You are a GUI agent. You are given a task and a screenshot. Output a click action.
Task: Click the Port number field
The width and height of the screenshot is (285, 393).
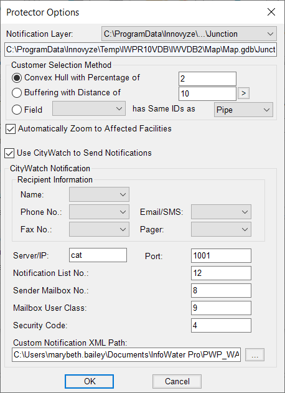[221, 255]
